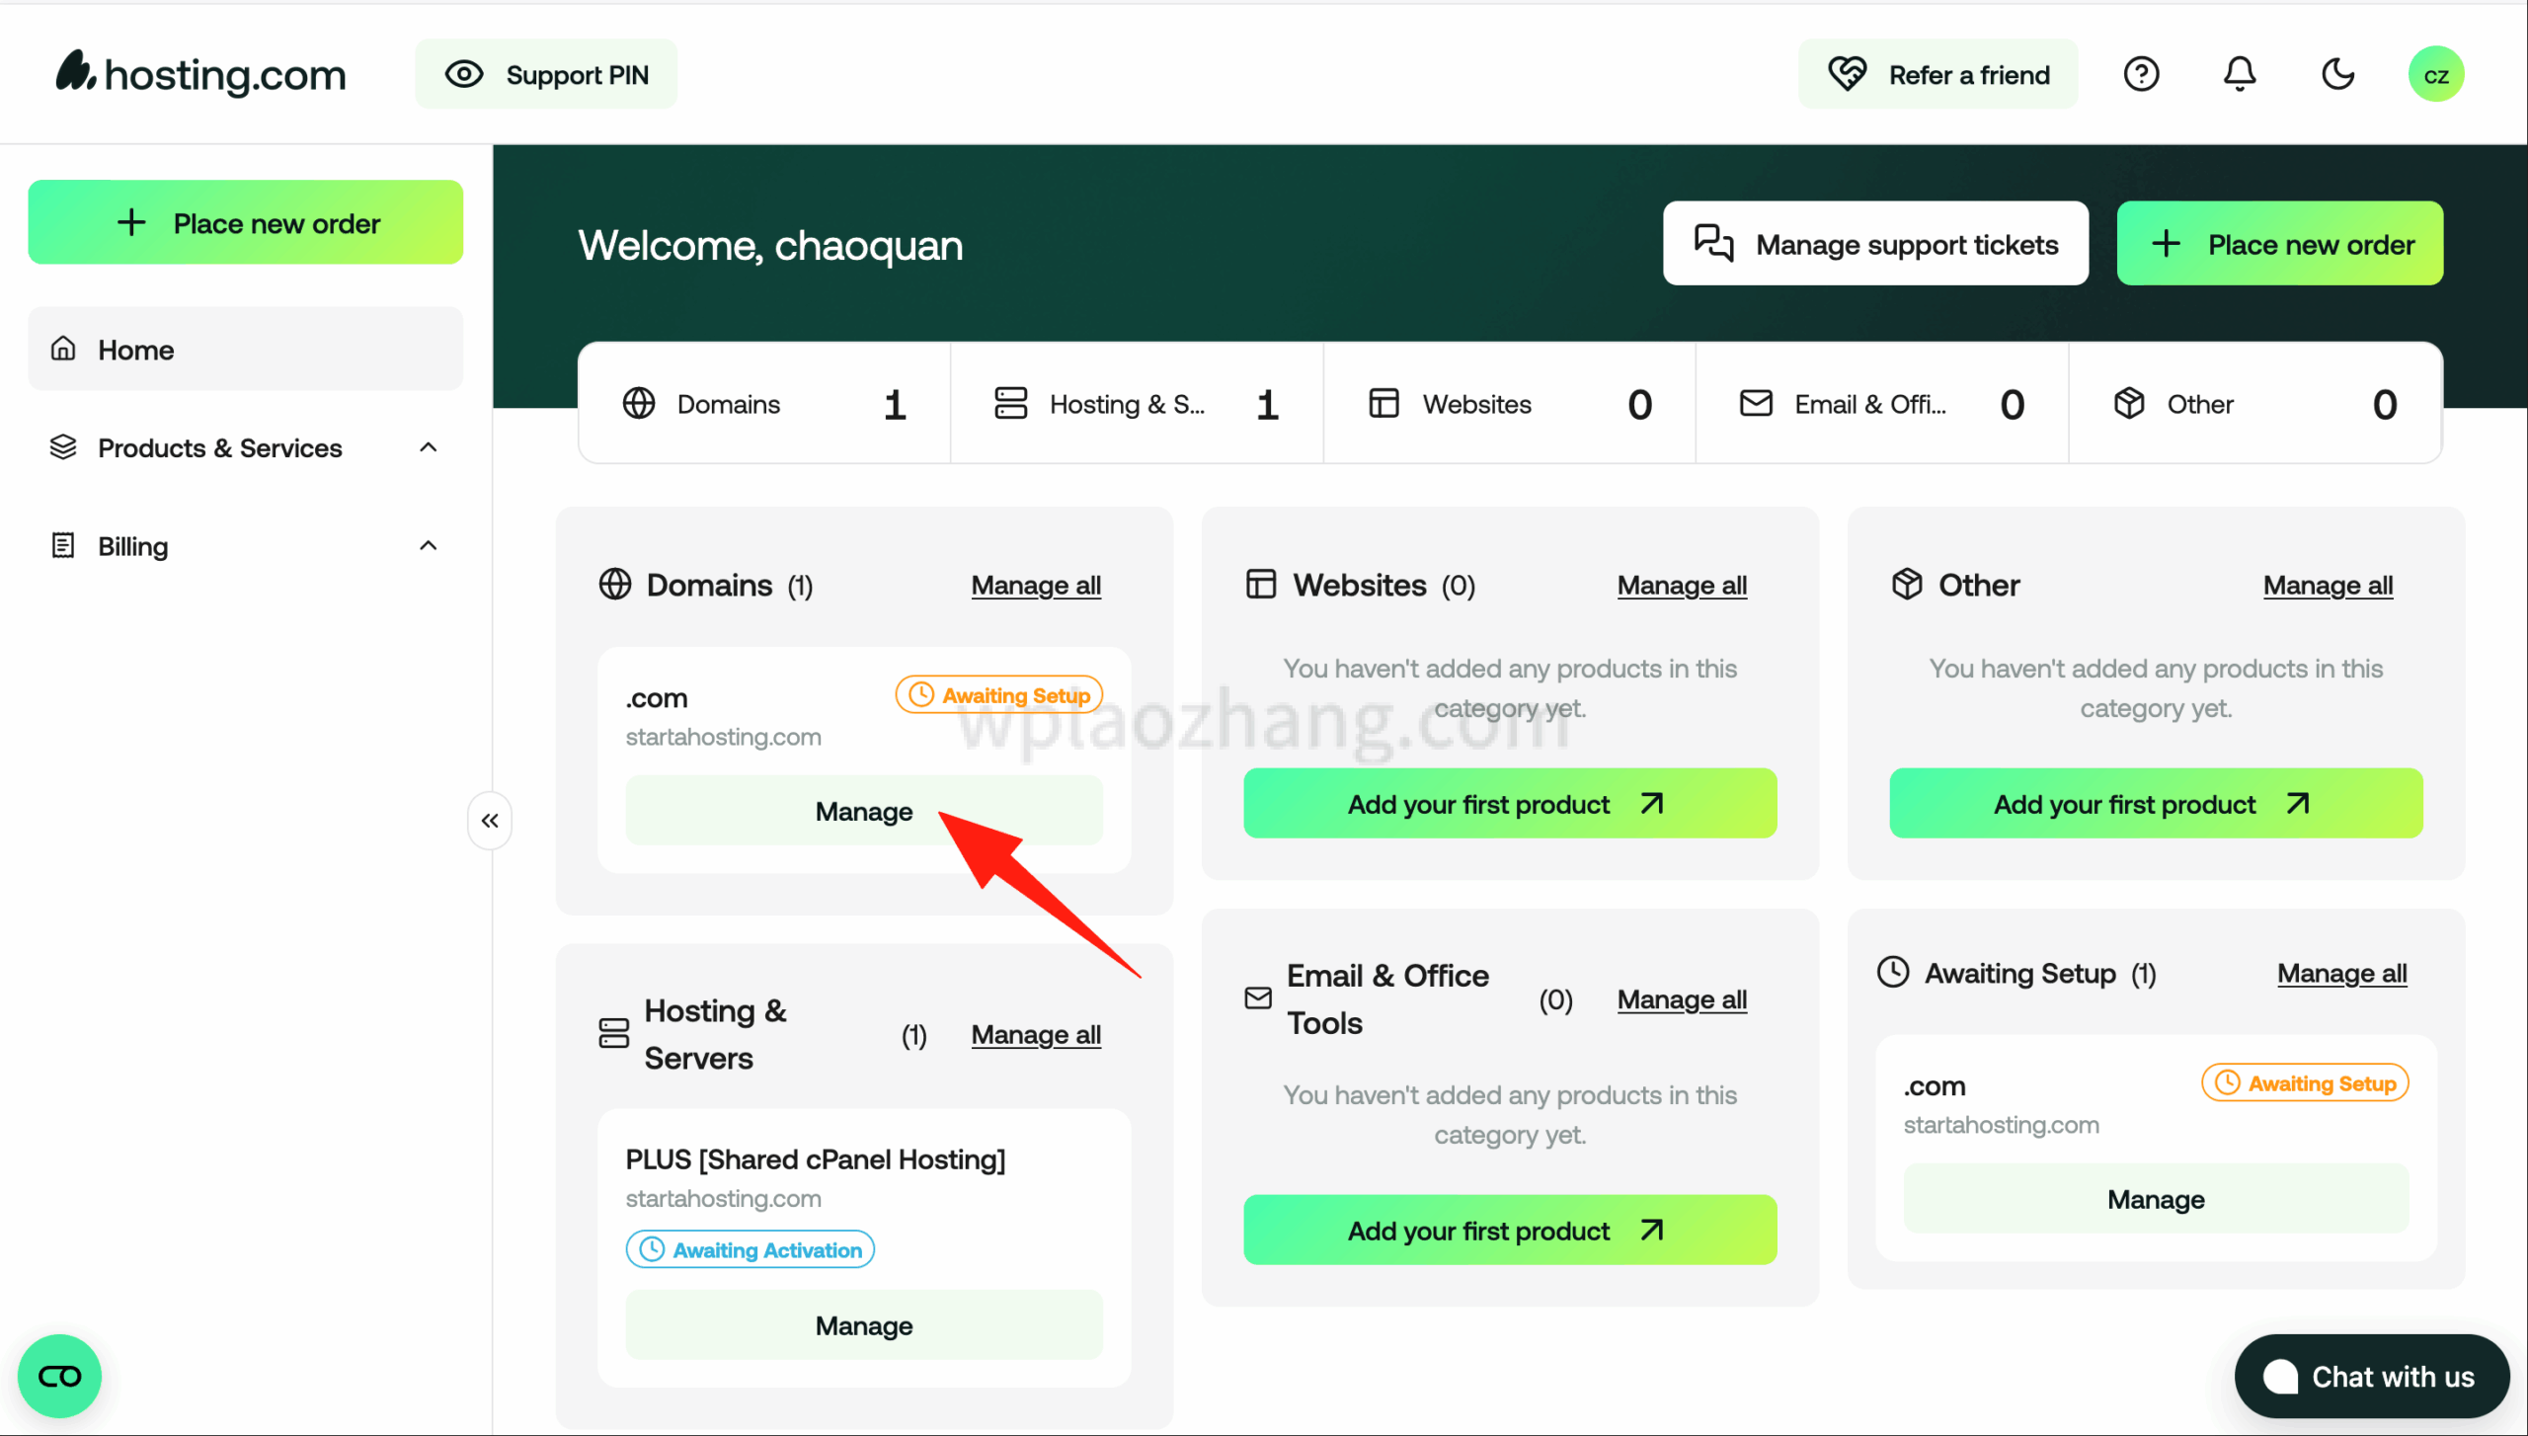The width and height of the screenshot is (2528, 1436).
Task: Collapse the Billing section chevron
Action: (428, 546)
